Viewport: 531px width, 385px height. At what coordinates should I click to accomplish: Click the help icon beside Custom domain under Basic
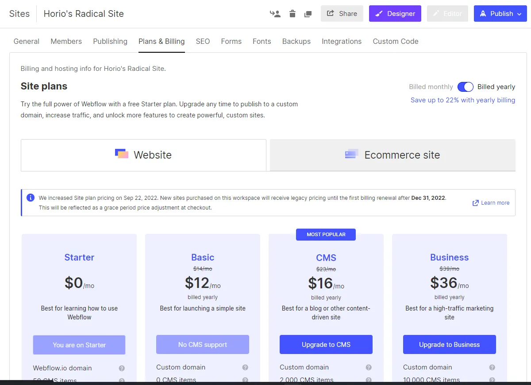coord(245,367)
